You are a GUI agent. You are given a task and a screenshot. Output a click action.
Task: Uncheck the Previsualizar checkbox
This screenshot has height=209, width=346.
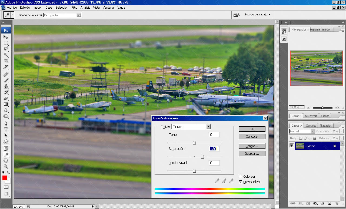click(x=240, y=182)
